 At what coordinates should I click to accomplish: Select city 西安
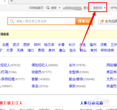[x=27, y=45]
